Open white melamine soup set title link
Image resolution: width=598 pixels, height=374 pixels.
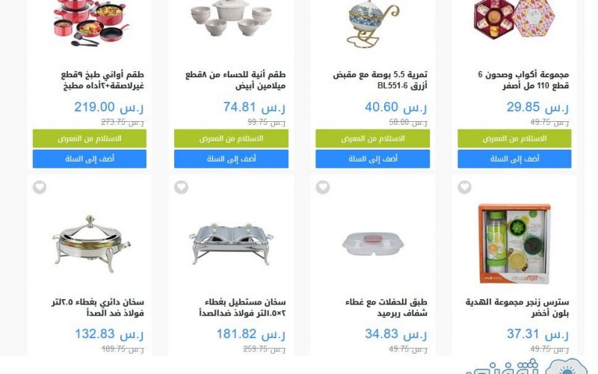(x=235, y=80)
